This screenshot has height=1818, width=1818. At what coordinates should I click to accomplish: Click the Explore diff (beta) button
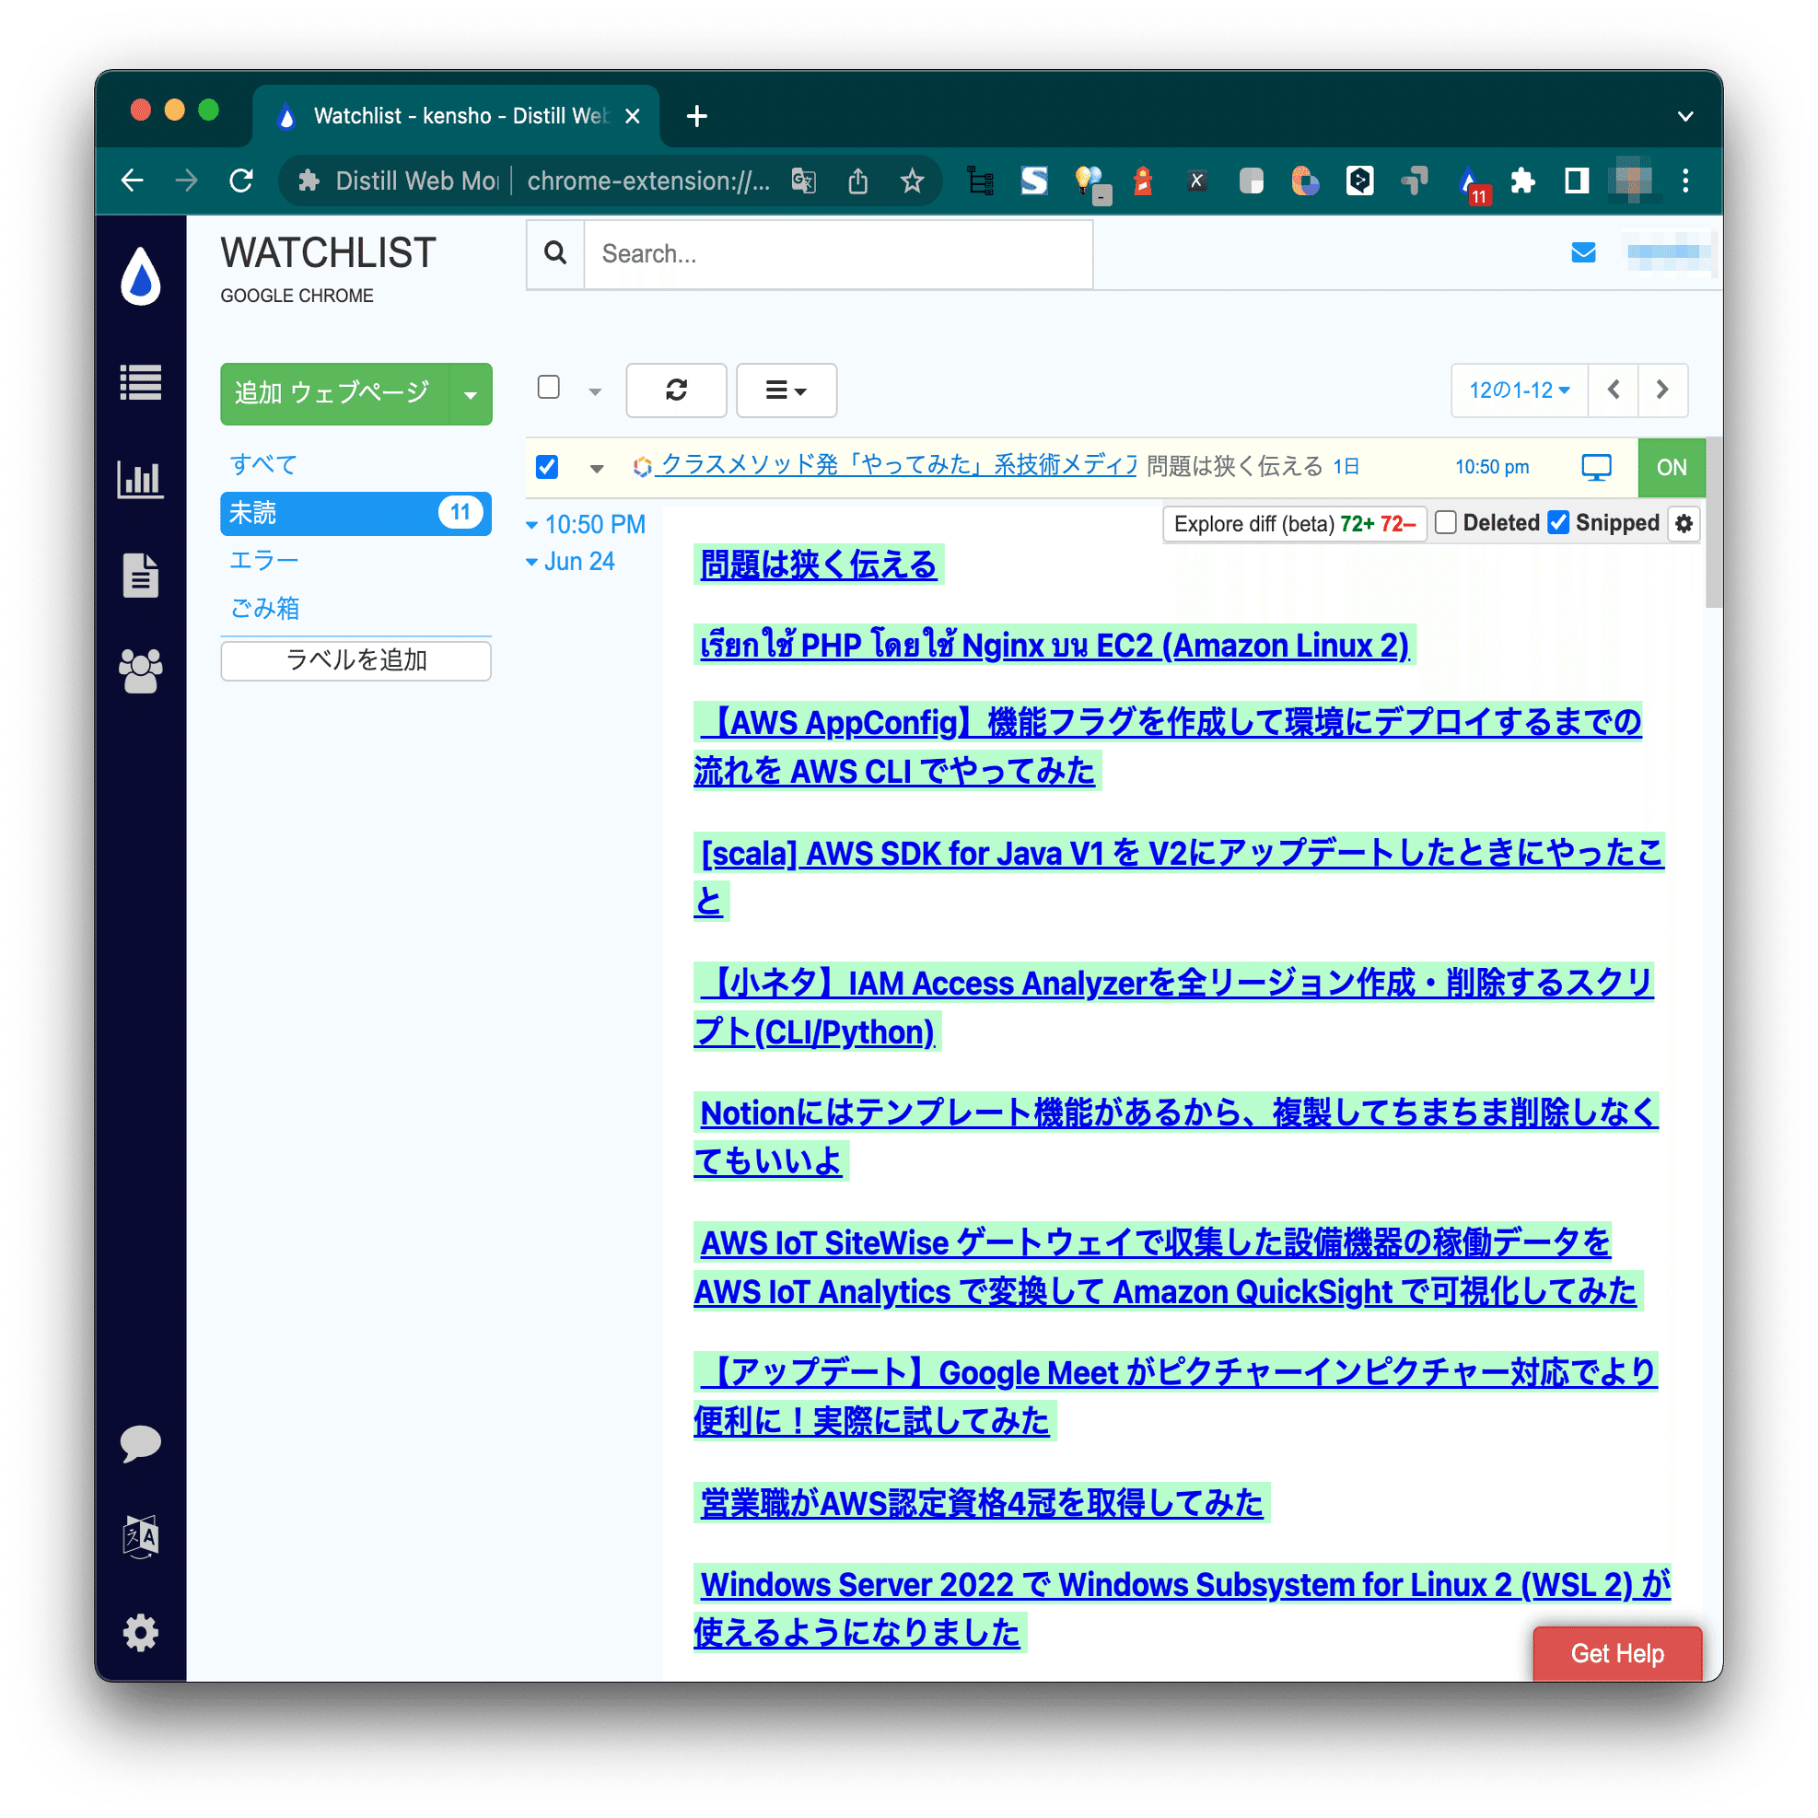point(1294,523)
